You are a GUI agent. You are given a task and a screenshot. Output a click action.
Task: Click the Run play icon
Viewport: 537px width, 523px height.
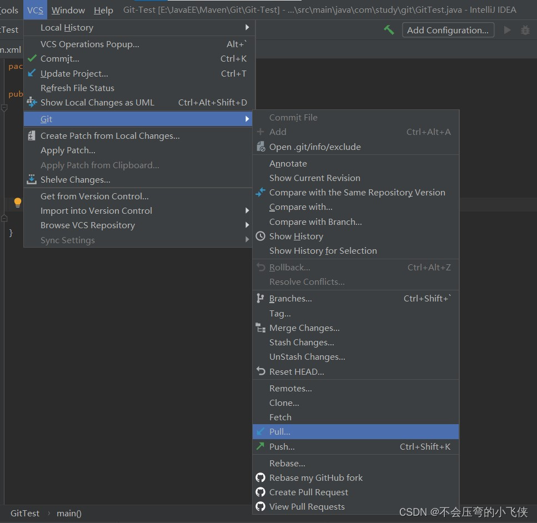coord(507,30)
